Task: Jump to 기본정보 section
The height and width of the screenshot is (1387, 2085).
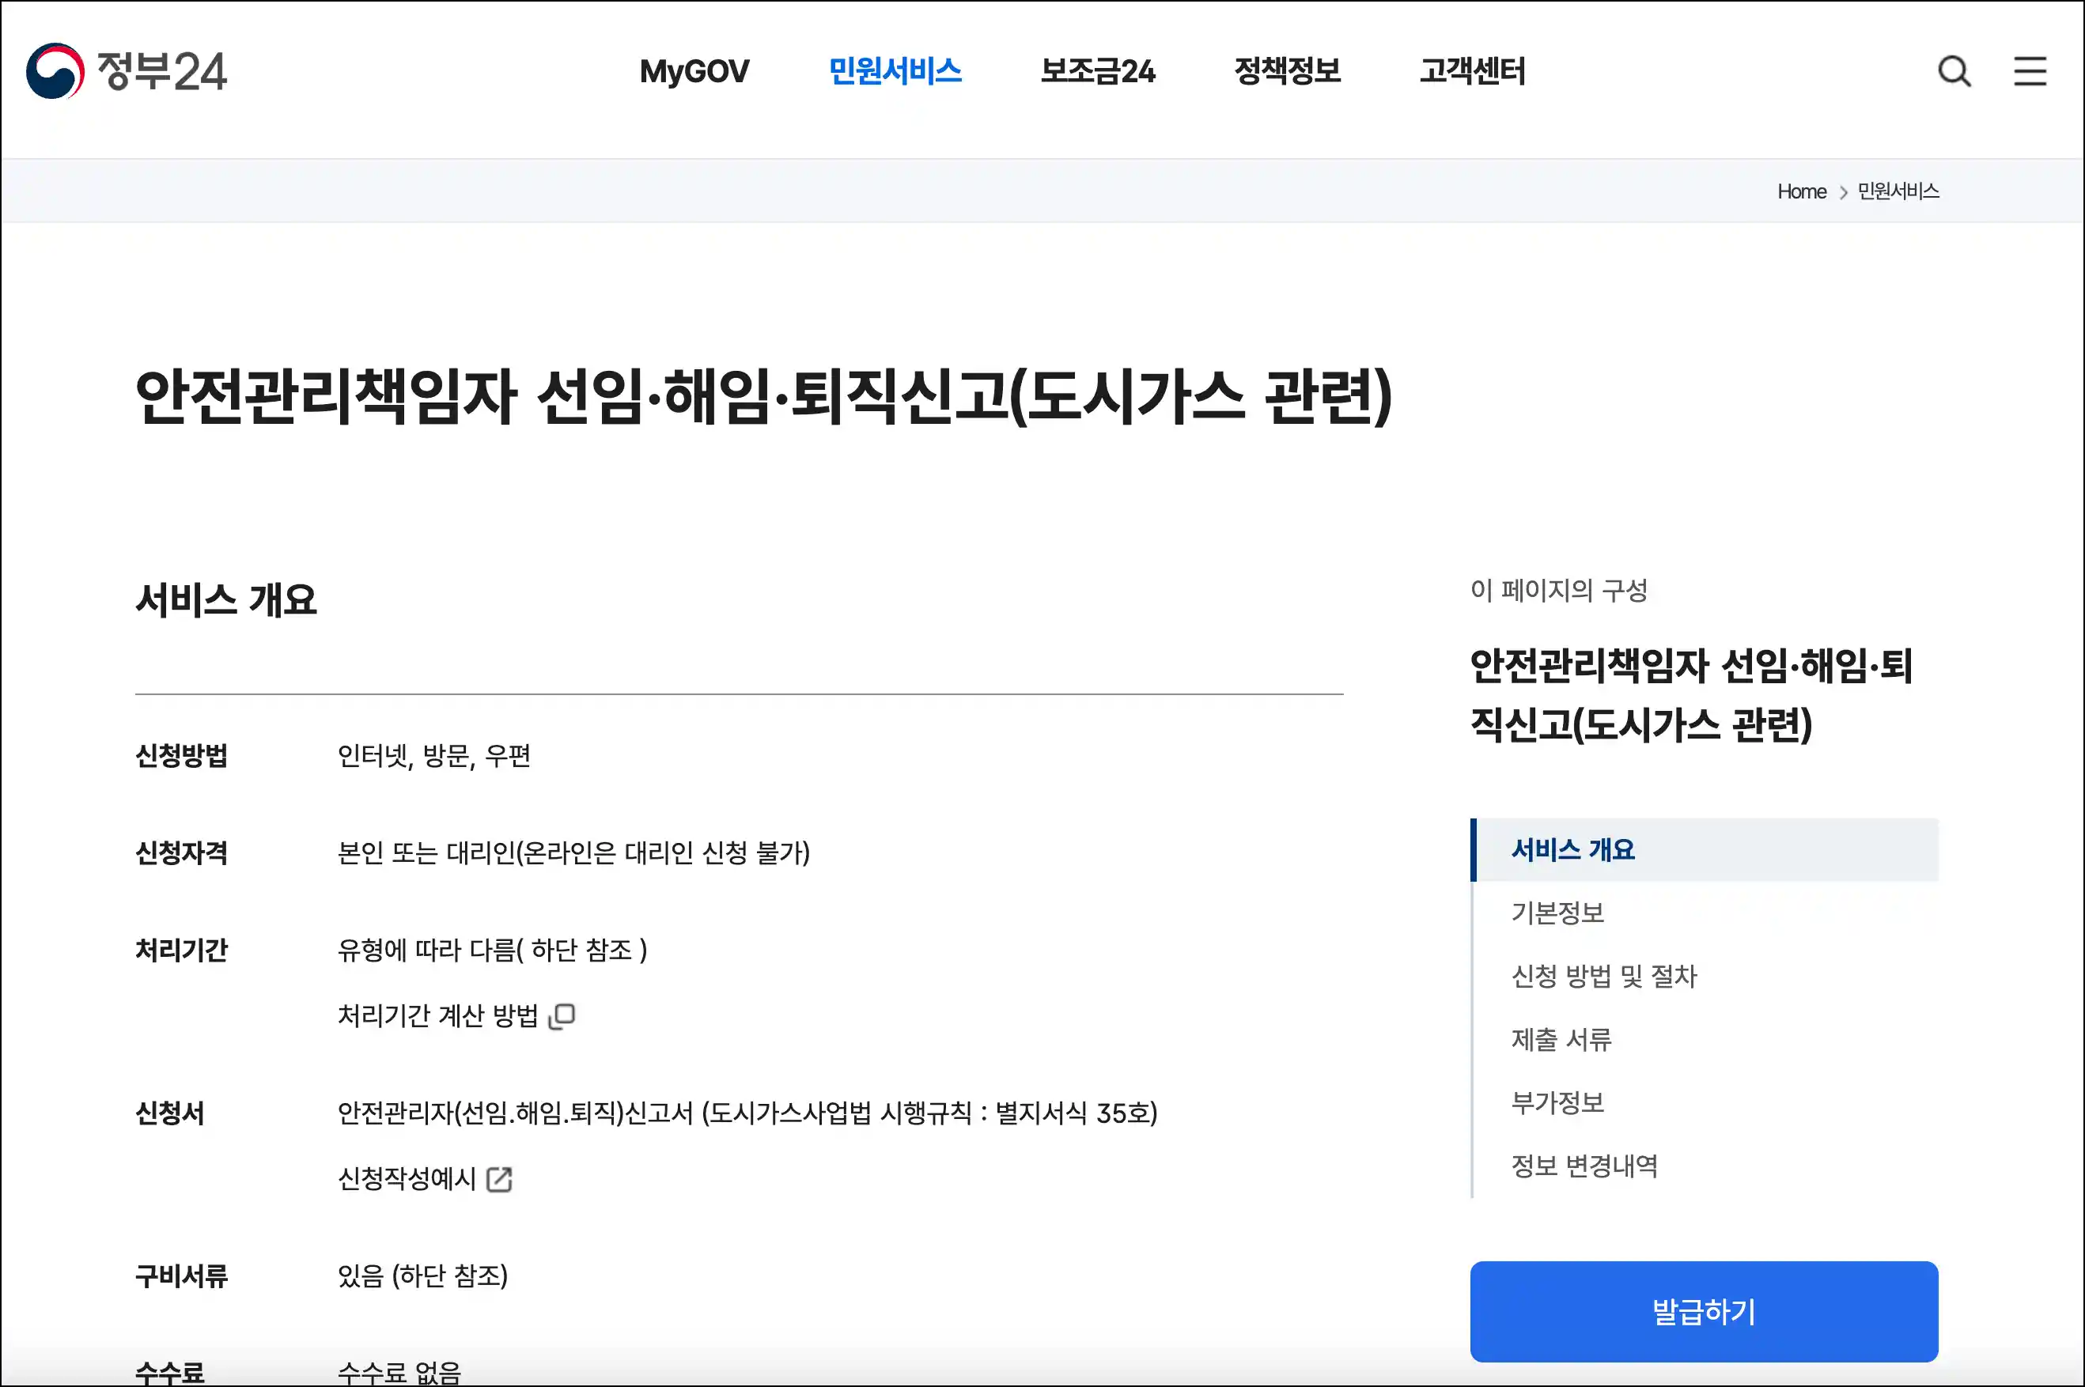Action: (1557, 913)
